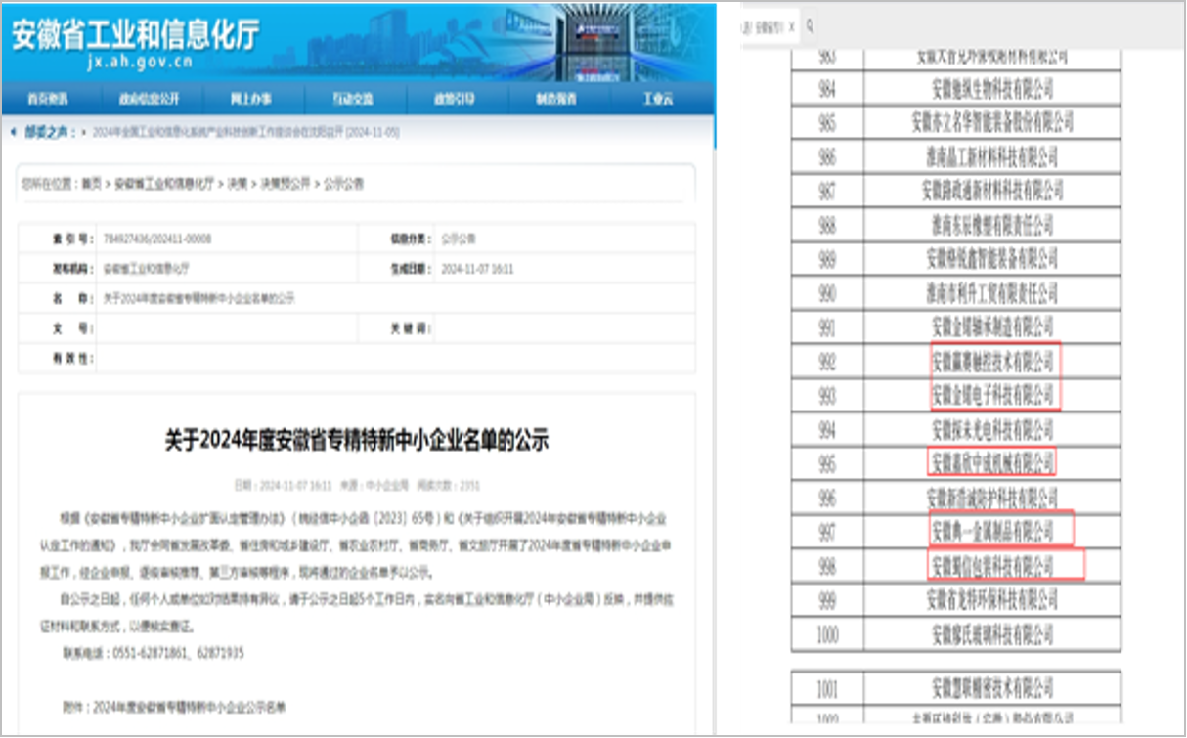Click the red-boxed company in row 998

[x=992, y=566]
